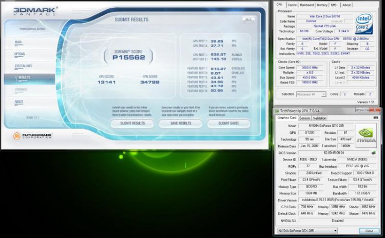
Task: Click the GPU-Z Driver Version field
Action: (x=337, y=200)
